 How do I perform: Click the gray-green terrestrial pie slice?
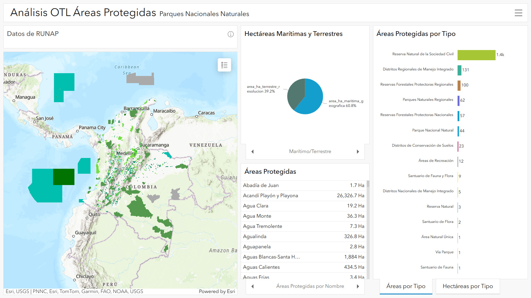[295, 93]
